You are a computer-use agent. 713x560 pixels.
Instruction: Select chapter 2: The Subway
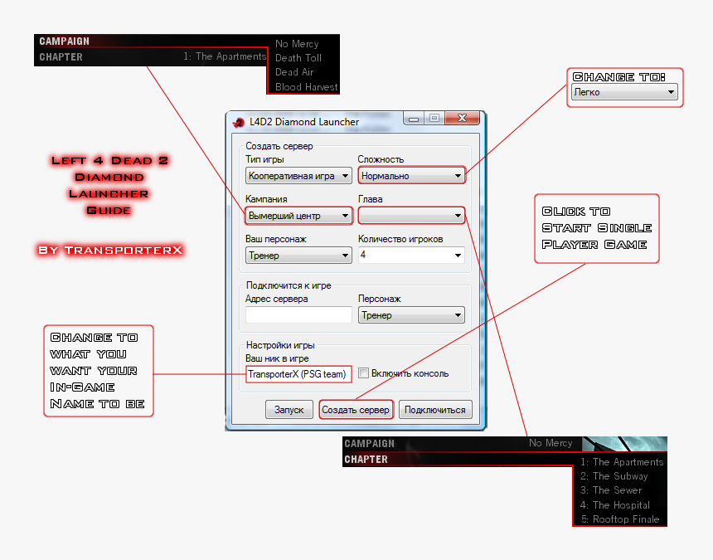point(614,476)
